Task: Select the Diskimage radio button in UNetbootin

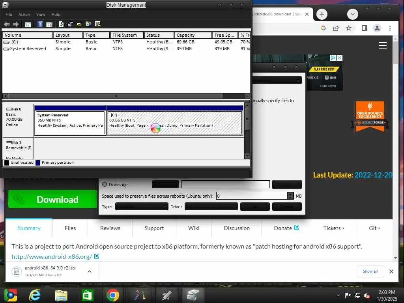Action: (x=104, y=184)
